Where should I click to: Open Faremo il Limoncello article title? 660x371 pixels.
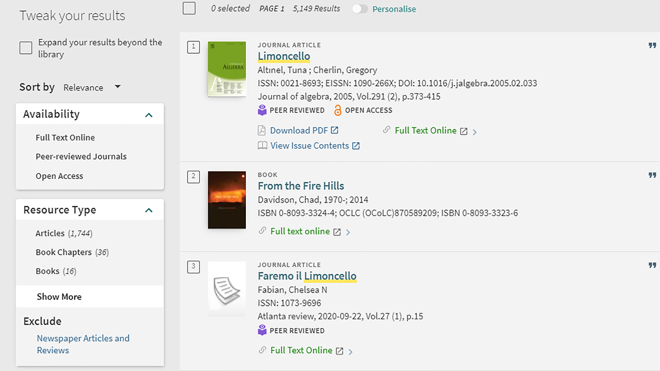tap(307, 276)
